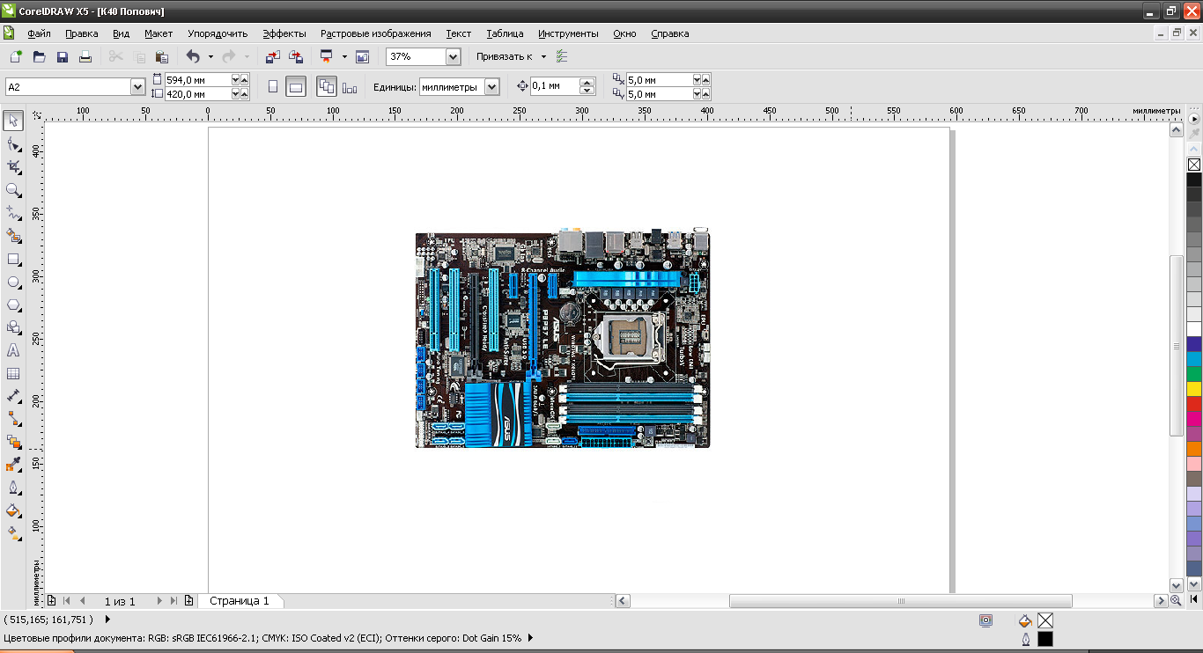
Task: Expand the color palette flyout arrow
Action: (x=1194, y=119)
